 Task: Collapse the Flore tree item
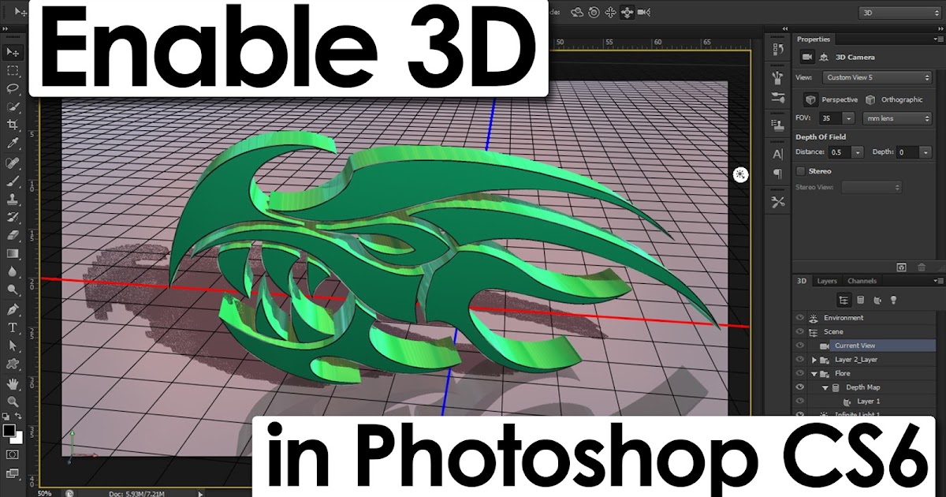click(x=814, y=373)
